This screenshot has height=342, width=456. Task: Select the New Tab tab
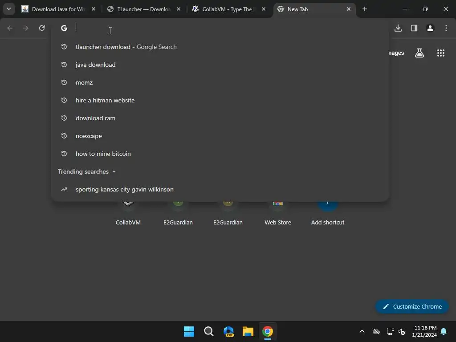[314, 9]
